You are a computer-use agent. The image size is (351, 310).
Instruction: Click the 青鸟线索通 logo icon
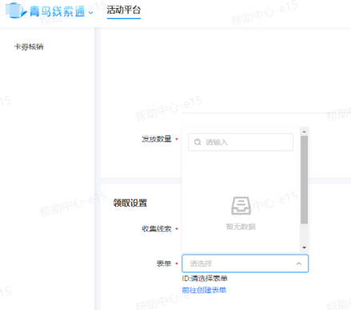pyautogui.click(x=16, y=10)
